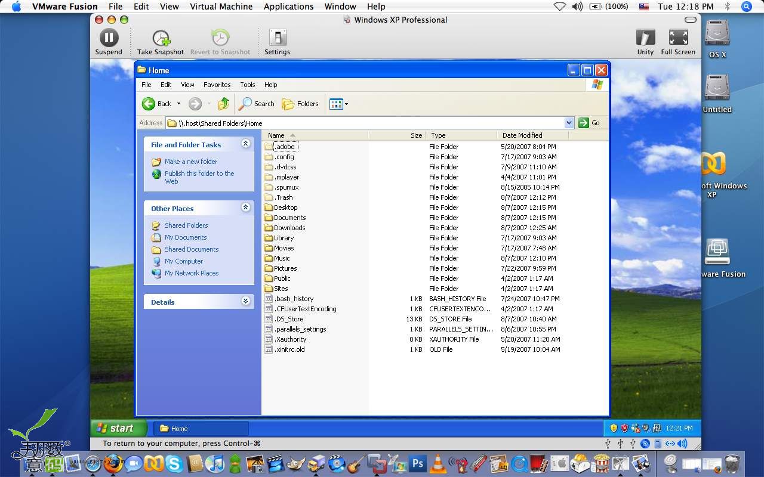This screenshot has height=477, width=764.
Task: Open the Favorites menu in Explorer
Action: click(217, 85)
